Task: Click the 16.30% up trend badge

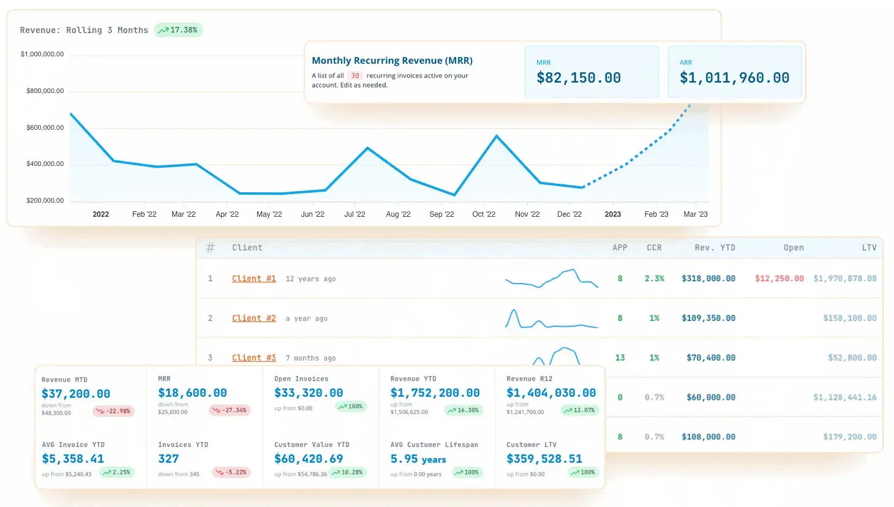Action: pyautogui.click(x=464, y=410)
